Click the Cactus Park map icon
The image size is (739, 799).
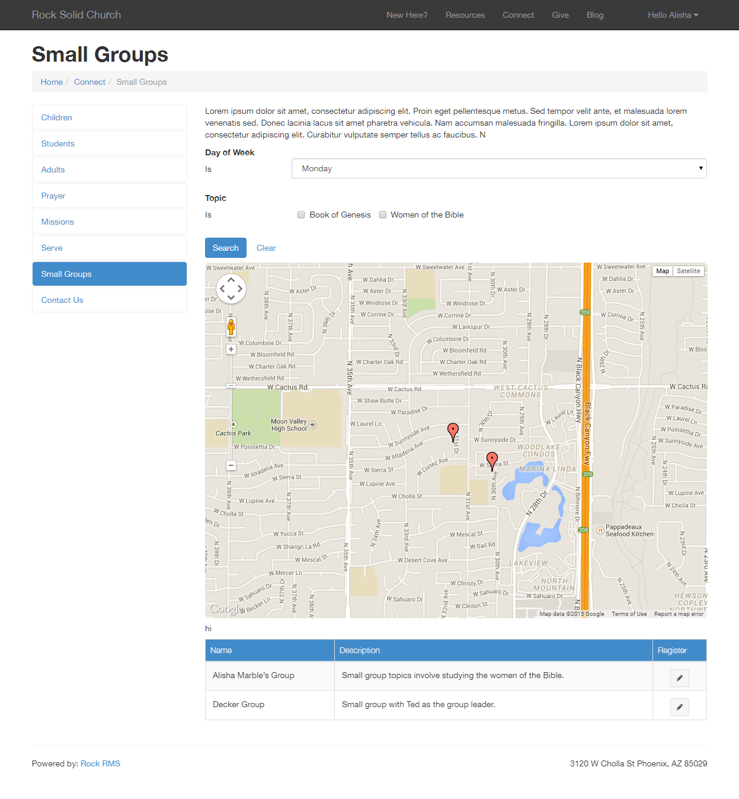pyautogui.click(x=233, y=424)
